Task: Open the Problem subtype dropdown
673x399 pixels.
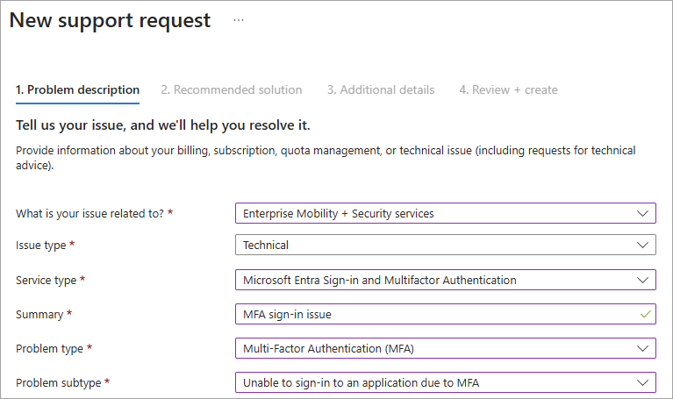Action: [446, 382]
